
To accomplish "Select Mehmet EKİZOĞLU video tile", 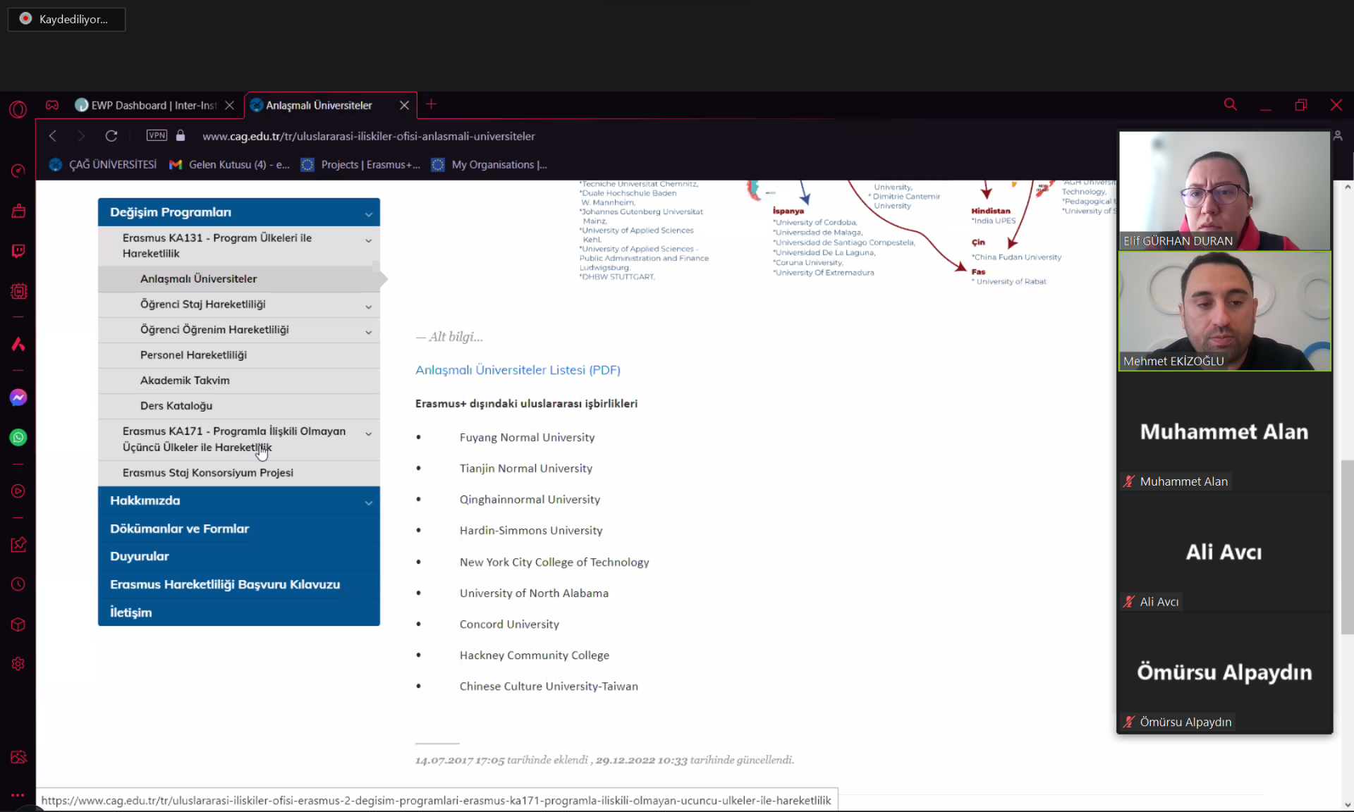I will coord(1224,311).
